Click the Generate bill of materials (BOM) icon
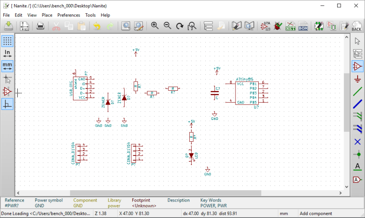This screenshot has width=365, height=218. [x=303, y=26]
